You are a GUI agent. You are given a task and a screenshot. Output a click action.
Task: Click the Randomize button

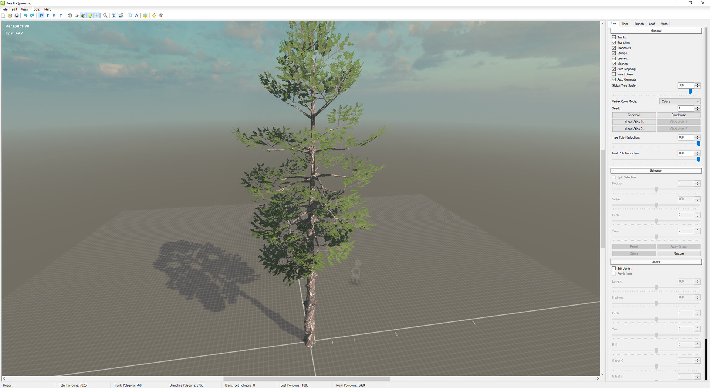[679, 115]
